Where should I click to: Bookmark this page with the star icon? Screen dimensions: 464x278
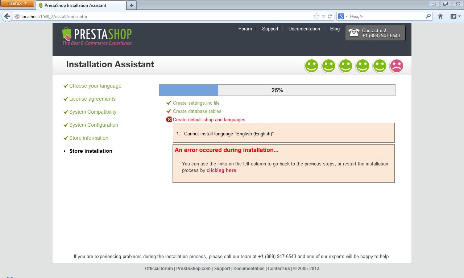pos(316,16)
